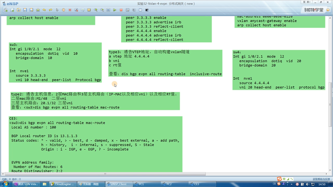Switch to 无标题 - 画图 Paint window

tap(91, 184)
